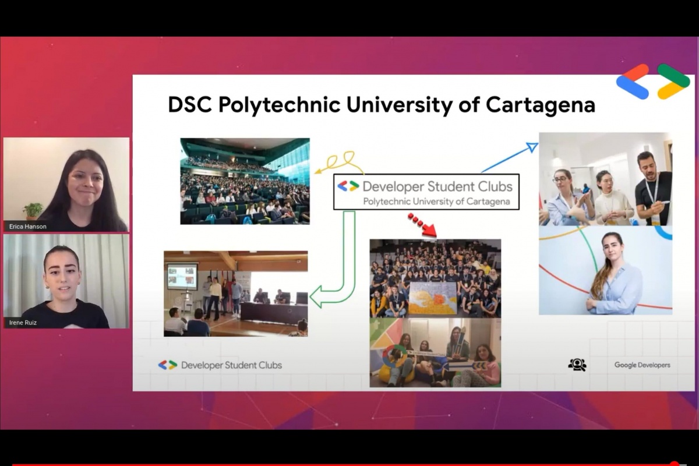Select Irene Ruiz's video tile
This screenshot has height=466, width=699.
coord(66,281)
